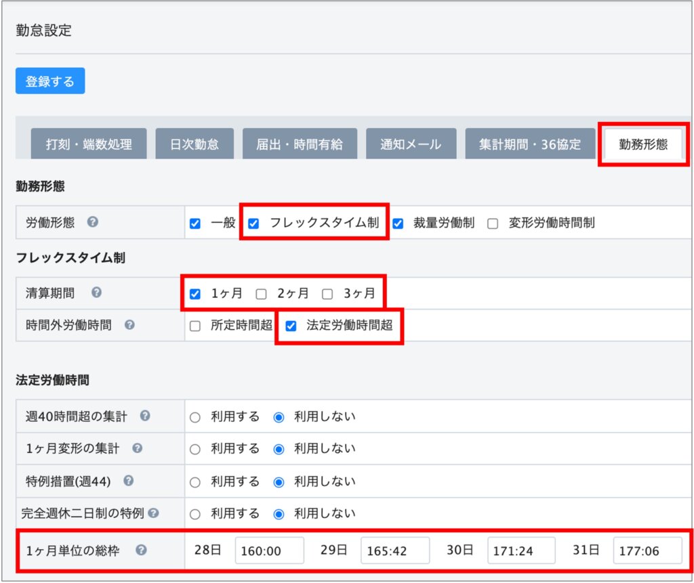The width and height of the screenshot is (694, 583).
Task: Open help icon for 時間外労働時間
Action: [129, 325]
